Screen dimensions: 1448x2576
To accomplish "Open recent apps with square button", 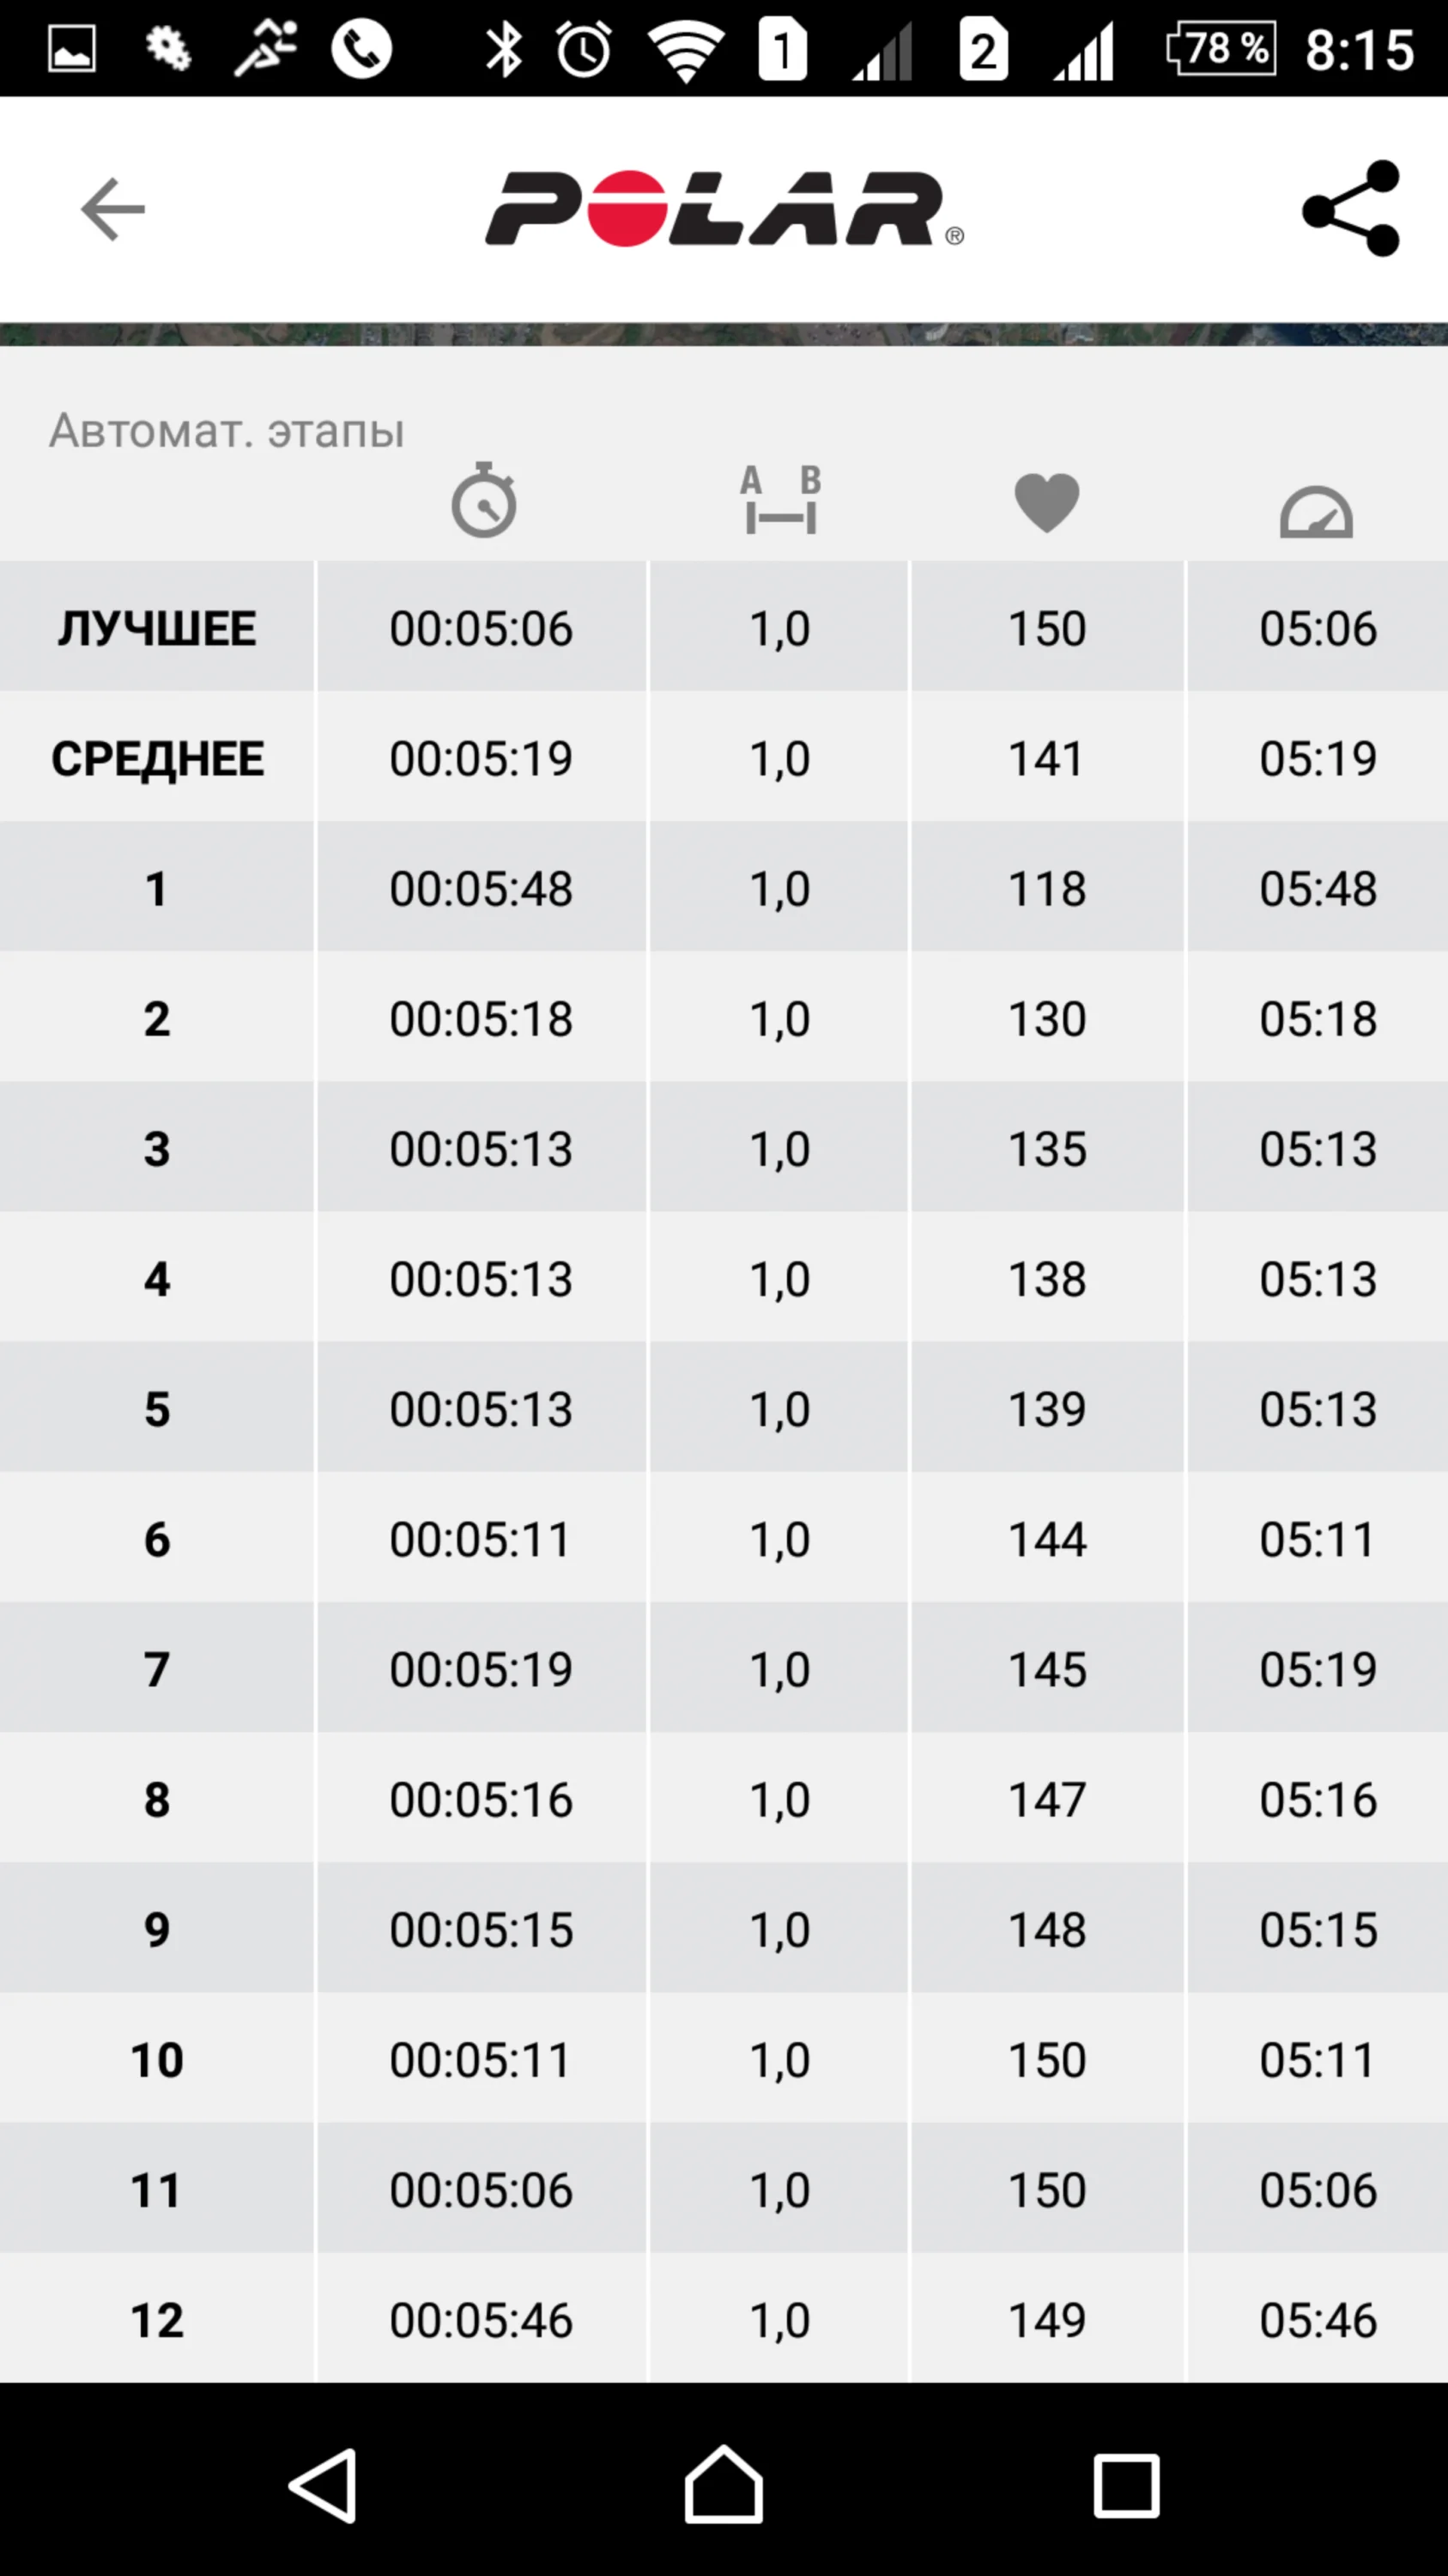I will 1126,2484.
